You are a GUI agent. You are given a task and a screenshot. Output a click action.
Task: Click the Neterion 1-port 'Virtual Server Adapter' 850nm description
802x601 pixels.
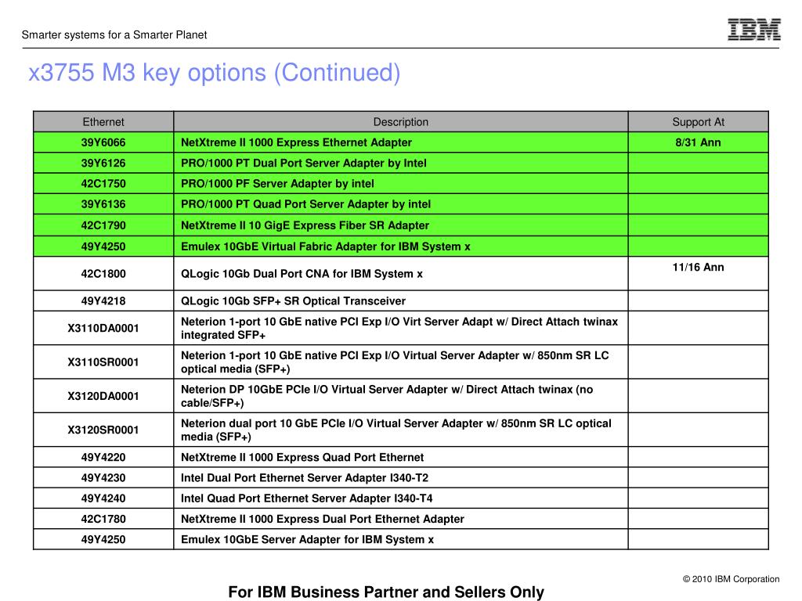click(395, 362)
